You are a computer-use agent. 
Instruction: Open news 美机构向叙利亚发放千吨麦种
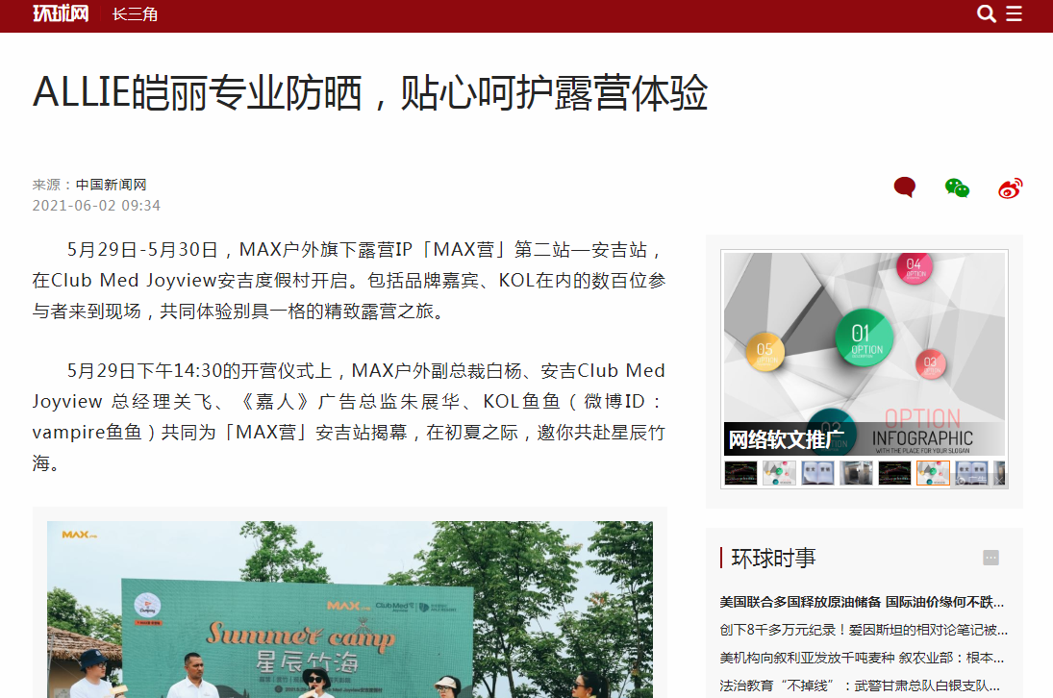point(862,658)
